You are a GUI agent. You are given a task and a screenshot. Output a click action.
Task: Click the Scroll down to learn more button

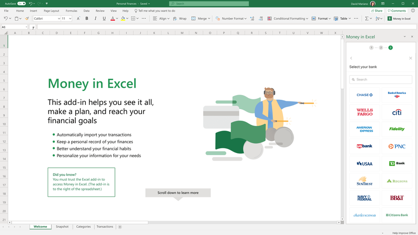point(178,193)
